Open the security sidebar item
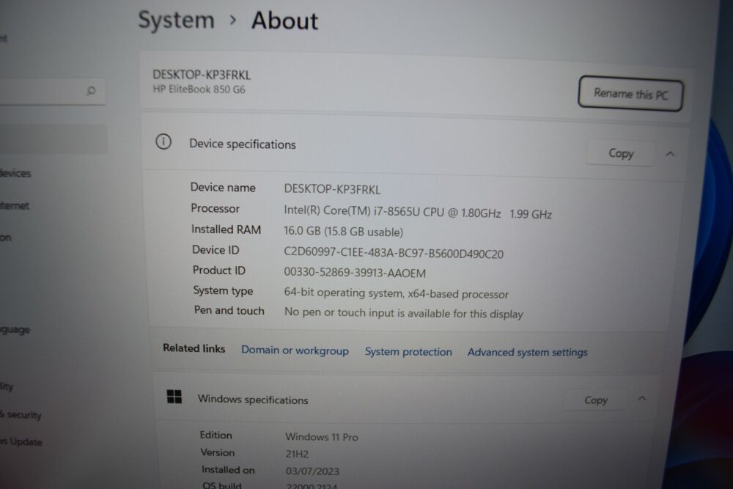 tap(21, 415)
